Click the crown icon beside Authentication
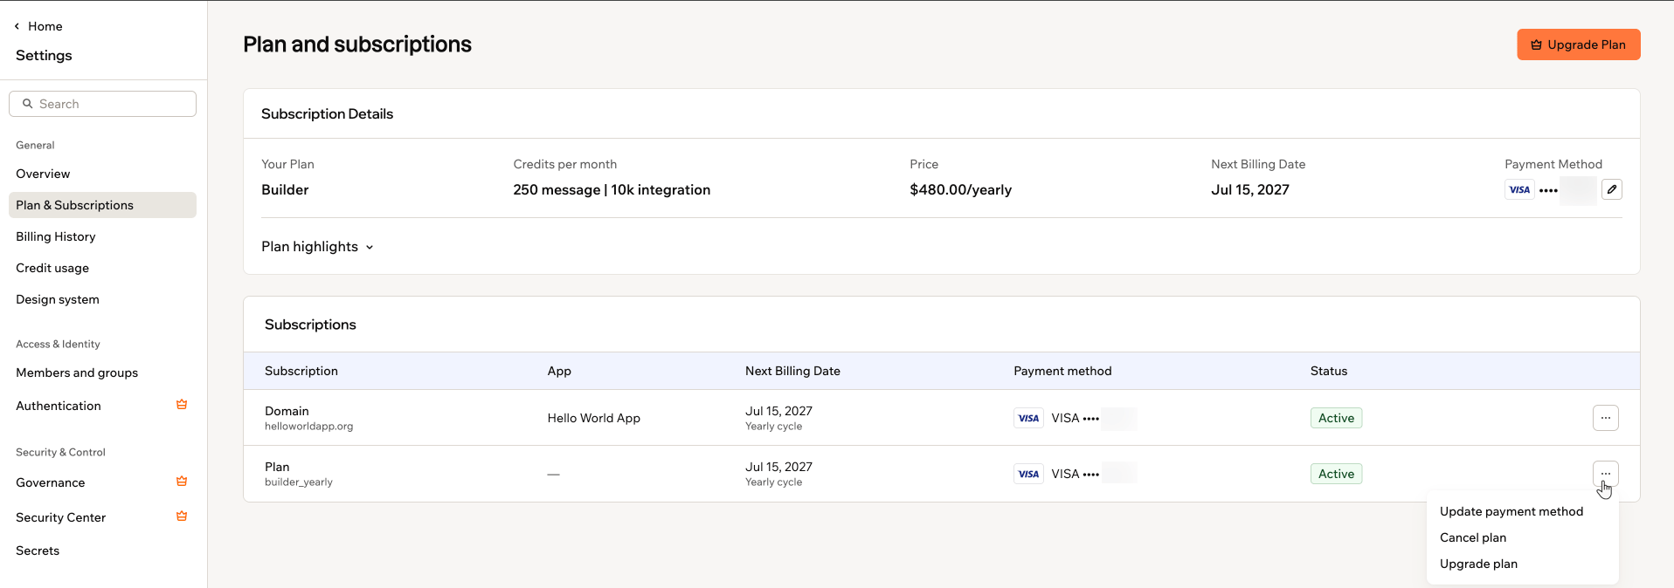The width and height of the screenshot is (1674, 588). tap(182, 405)
